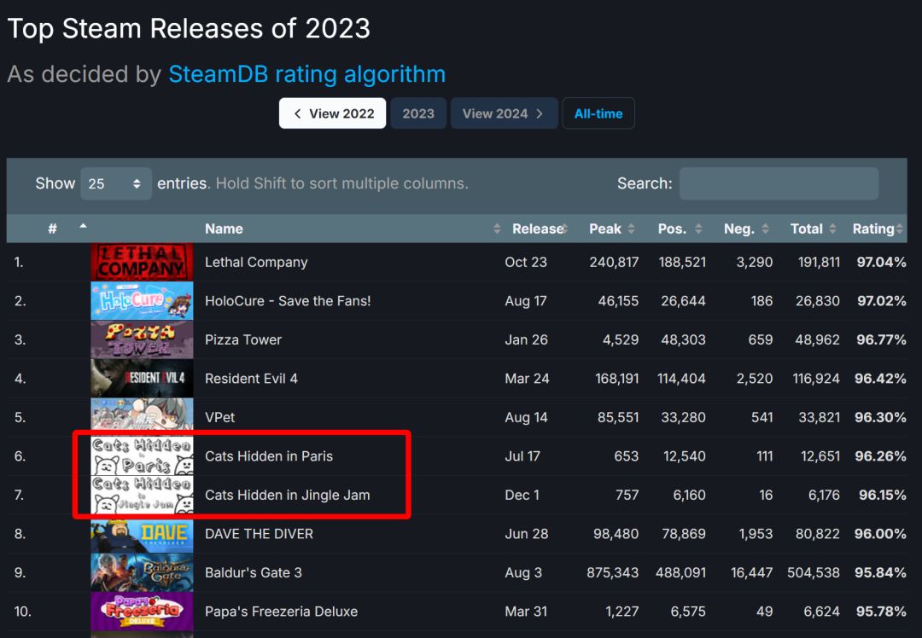Open the VPet game name link
Screen dimensions: 922x638
(x=219, y=417)
